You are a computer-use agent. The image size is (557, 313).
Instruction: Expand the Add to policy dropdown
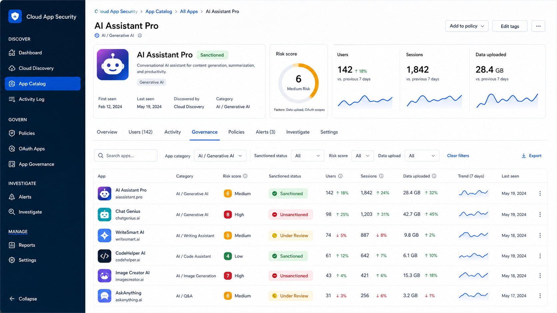click(x=466, y=26)
